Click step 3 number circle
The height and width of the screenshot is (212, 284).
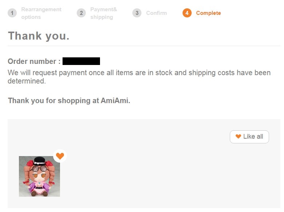[137, 13]
